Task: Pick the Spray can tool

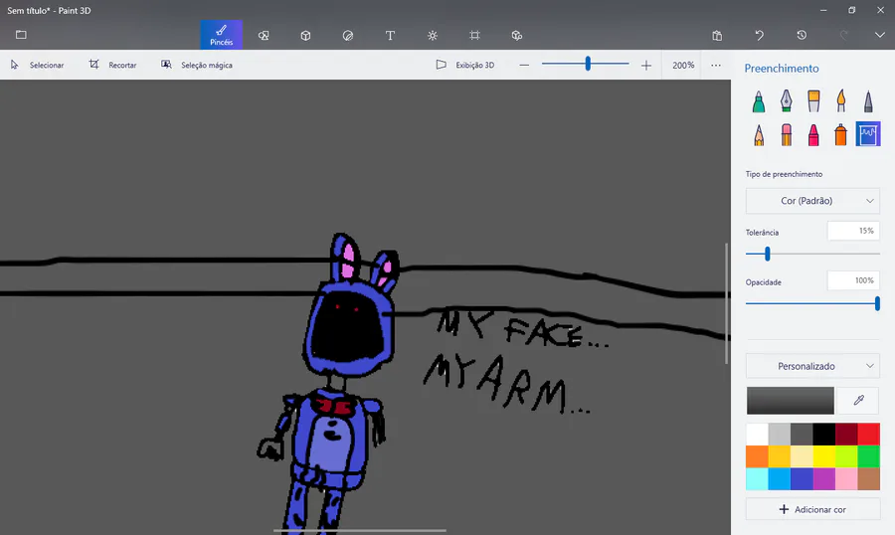Action: click(x=840, y=135)
